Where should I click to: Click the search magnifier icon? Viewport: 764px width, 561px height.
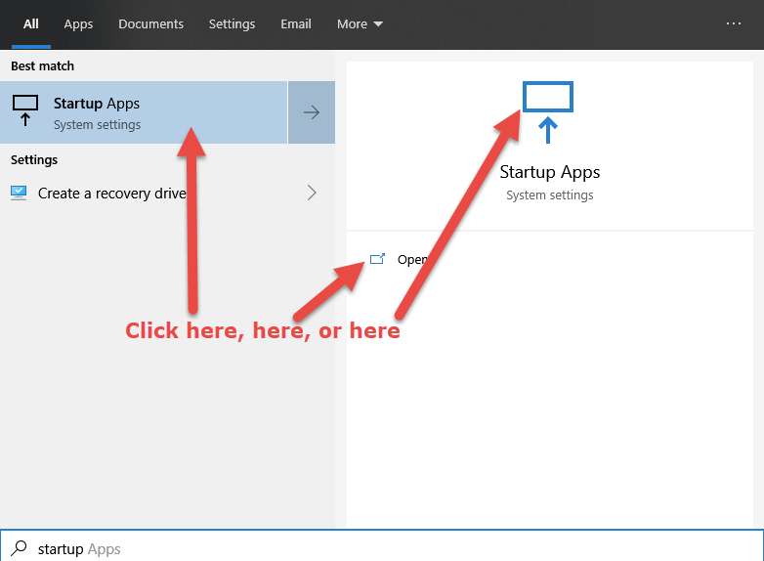click(x=19, y=548)
